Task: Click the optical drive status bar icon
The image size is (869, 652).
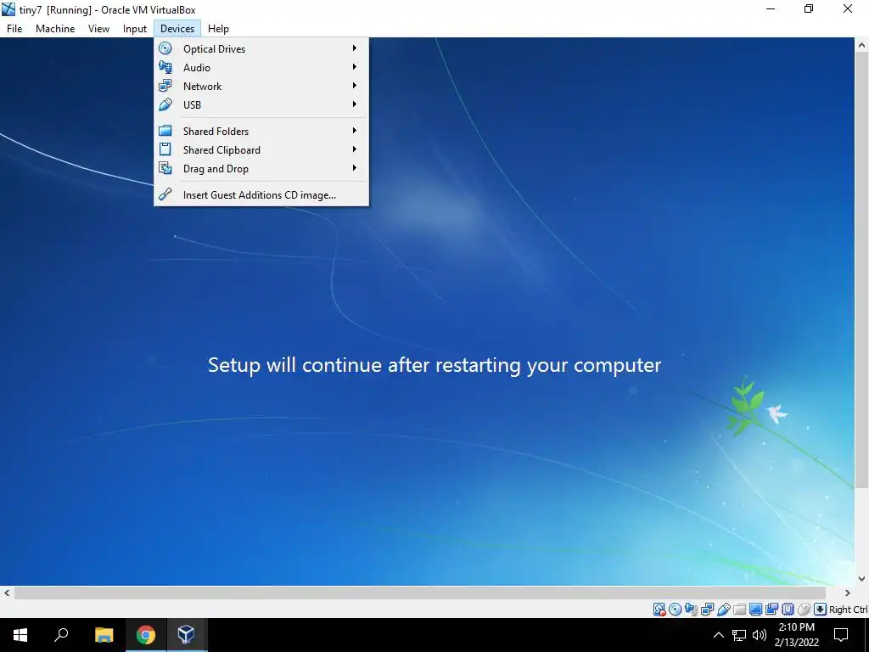Action: coord(675,610)
